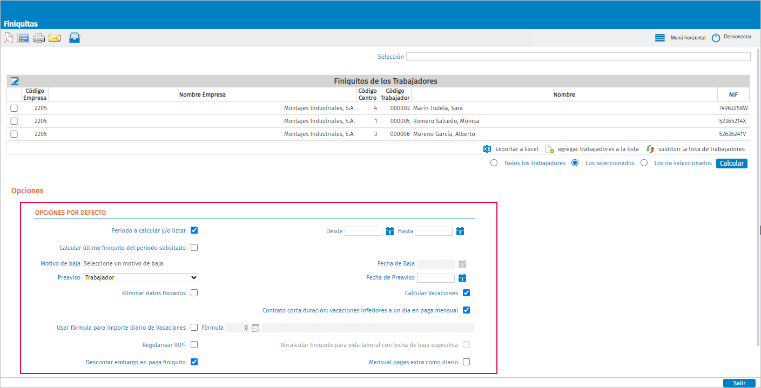Click the printer icon

pos(38,38)
